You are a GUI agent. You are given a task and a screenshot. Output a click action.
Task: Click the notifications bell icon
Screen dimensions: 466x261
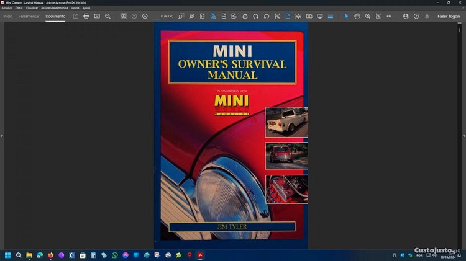pos(427,16)
